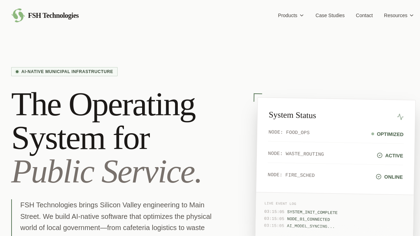Click the 'Public Service.' italic headline text
Image resolution: width=420 pixels, height=236 pixels.
pos(107,172)
